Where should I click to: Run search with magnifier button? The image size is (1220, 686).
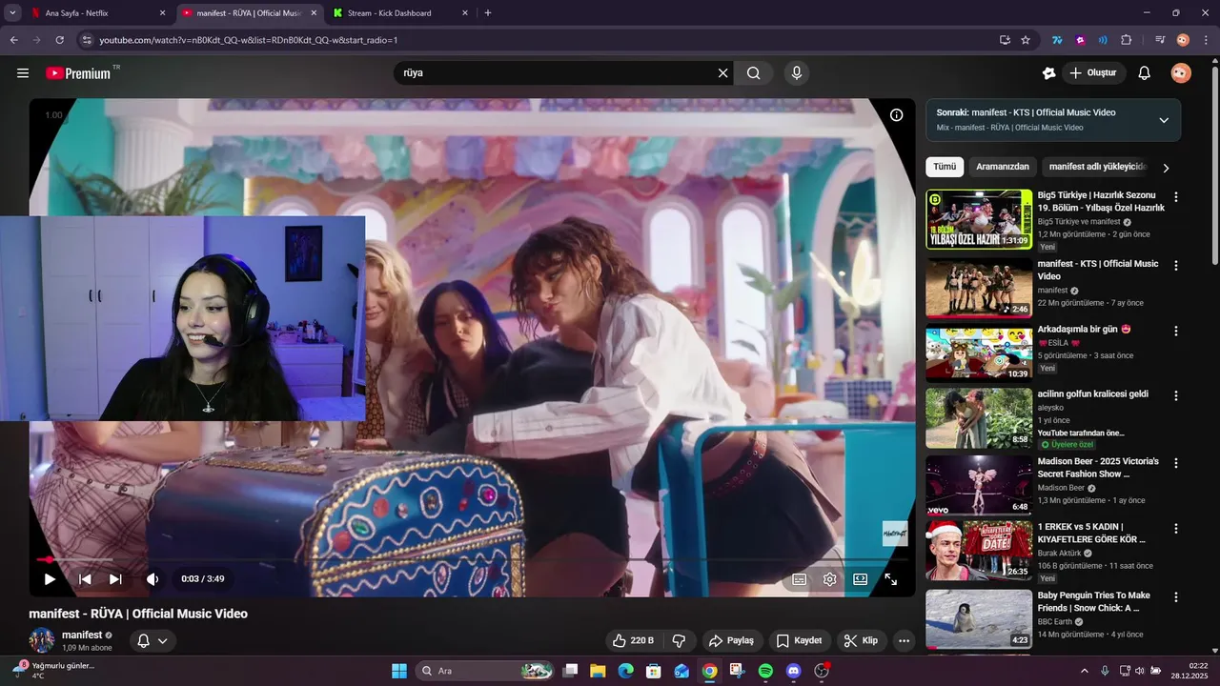(754, 73)
